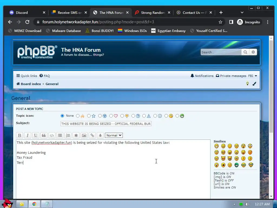Expand the FBI user account menu
277x208 pixels.
[253, 76]
